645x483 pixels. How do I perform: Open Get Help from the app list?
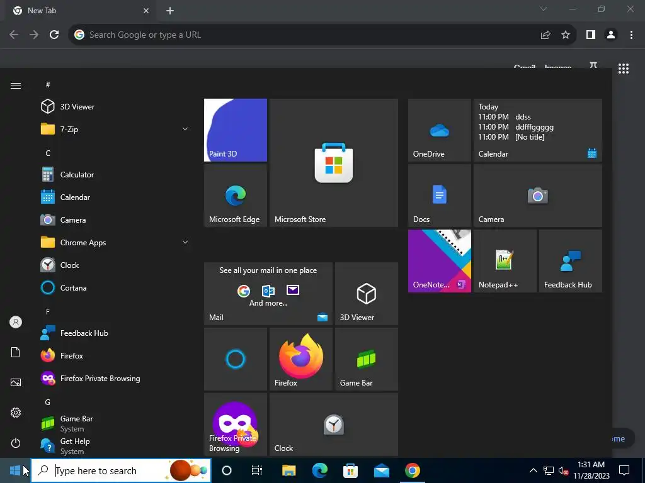(115, 446)
